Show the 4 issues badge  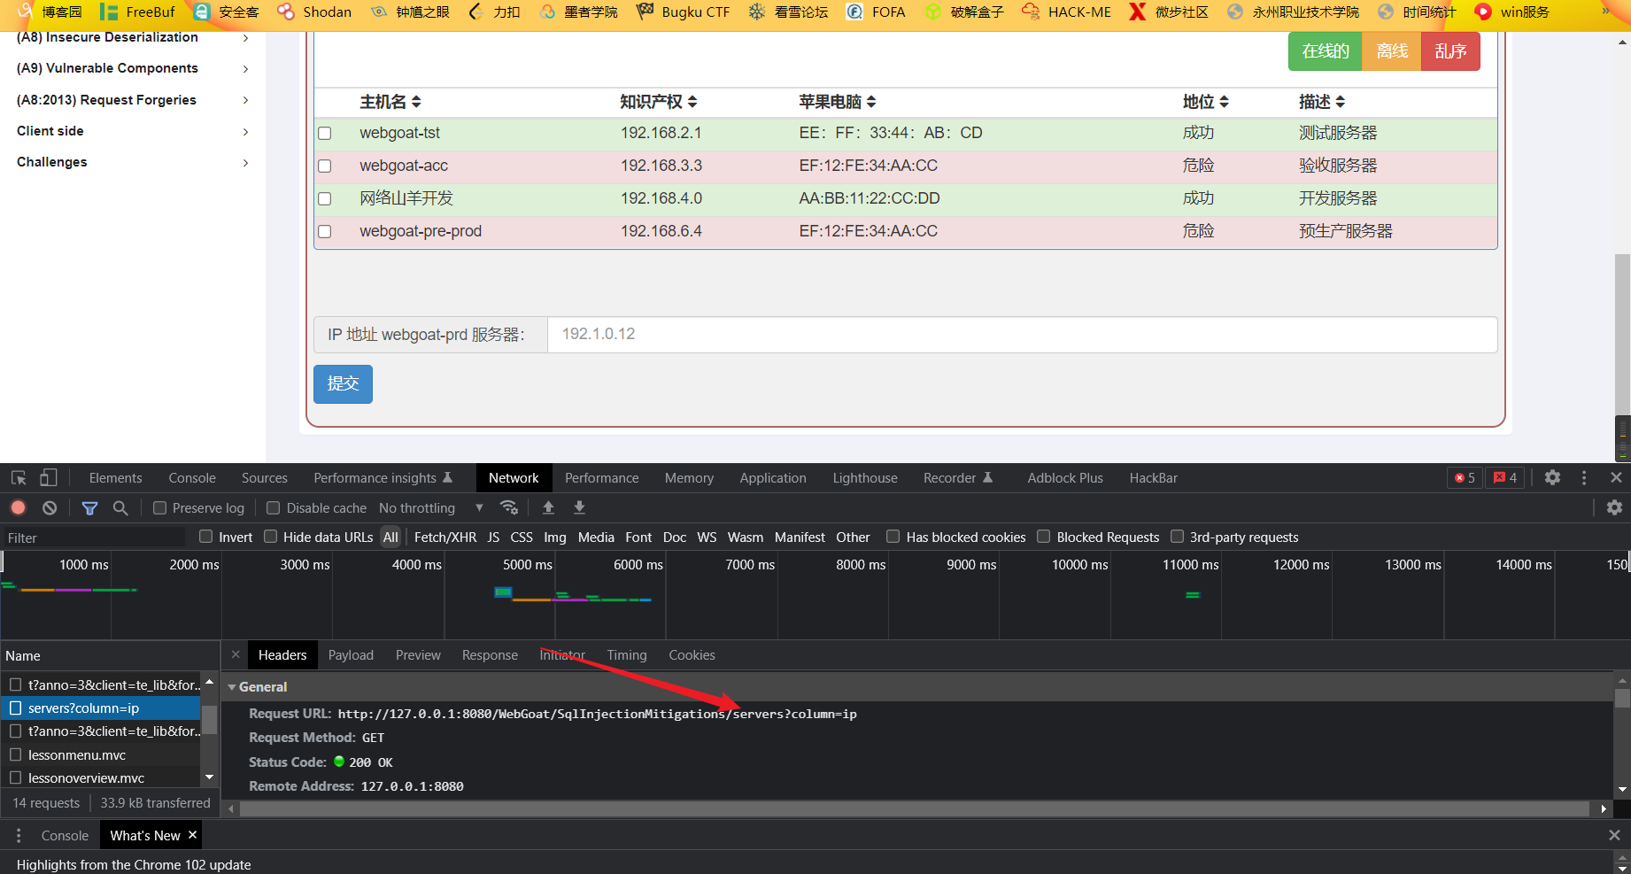click(x=1505, y=478)
